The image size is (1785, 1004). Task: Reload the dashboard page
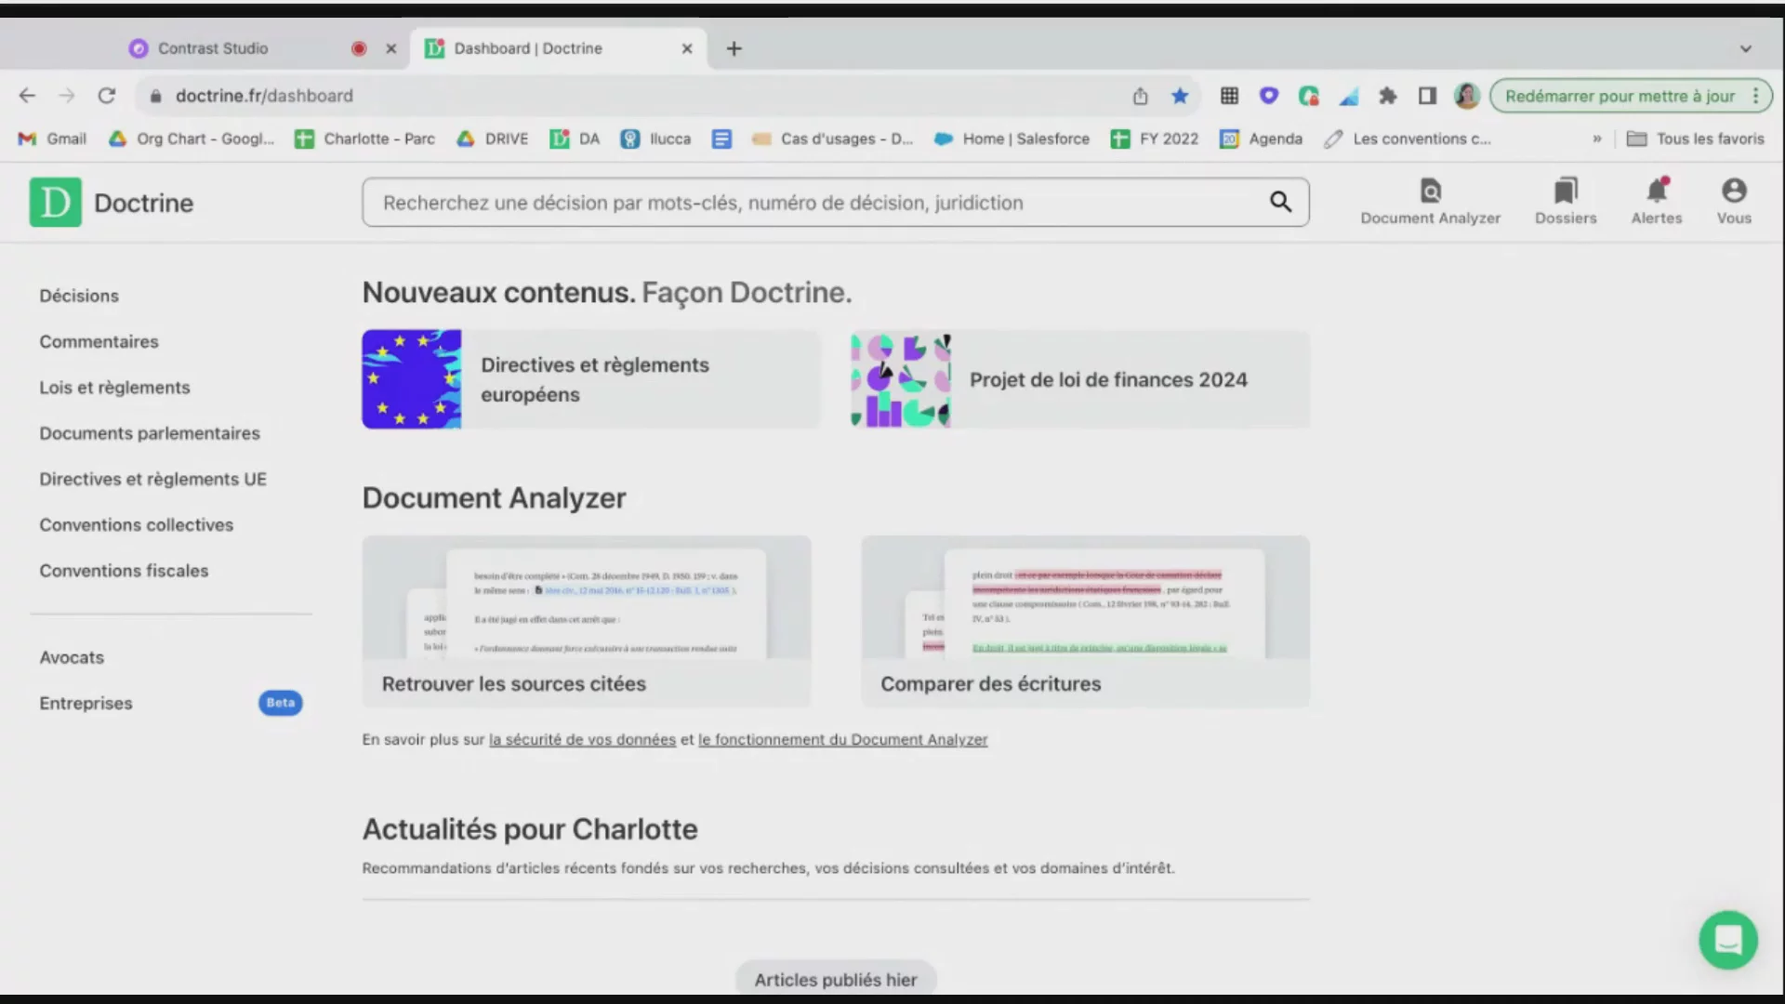click(x=107, y=96)
